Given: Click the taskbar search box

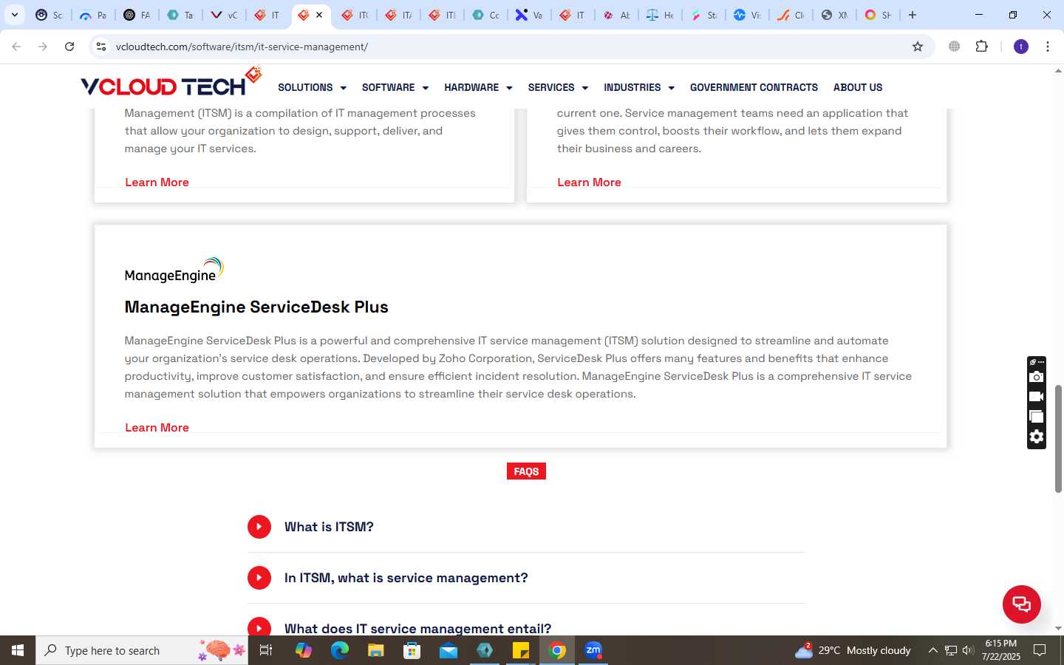Looking at the screenshot, I should pos(142,650).
